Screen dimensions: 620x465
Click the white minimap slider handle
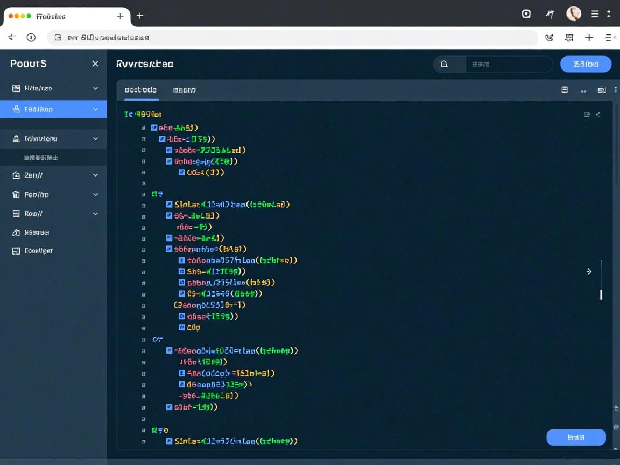point(601,294)
